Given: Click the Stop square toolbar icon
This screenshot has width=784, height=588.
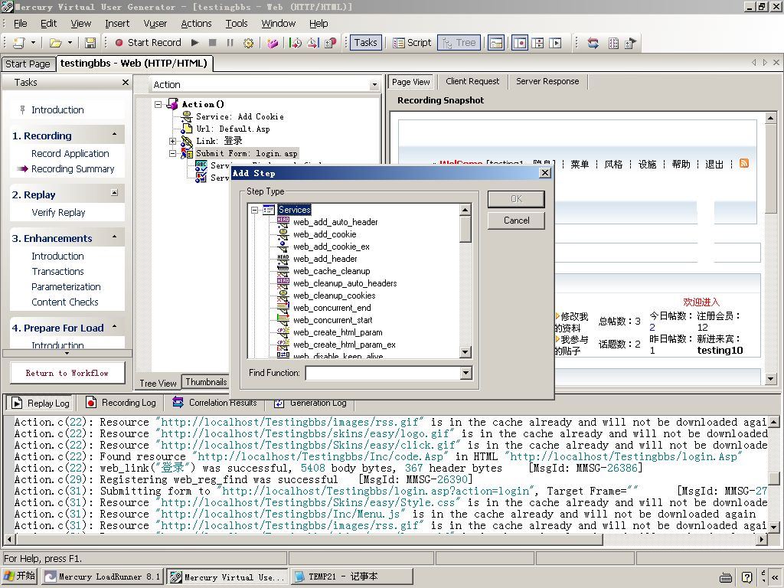Looking at the screenshot, I should (213, 43).
